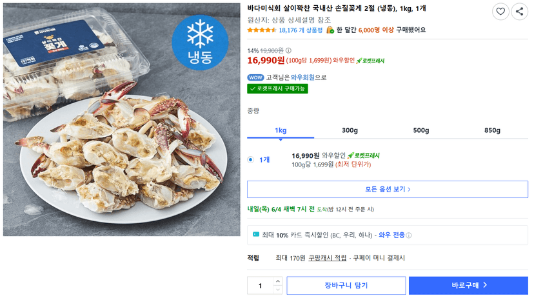This screenshot has width=534, height=298.
Task: Switch to the 300g weight tab
Action: 350,130
